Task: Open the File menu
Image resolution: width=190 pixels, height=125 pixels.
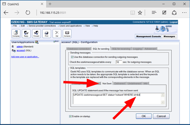Action: pyautogui.click(x=15, y=26)
